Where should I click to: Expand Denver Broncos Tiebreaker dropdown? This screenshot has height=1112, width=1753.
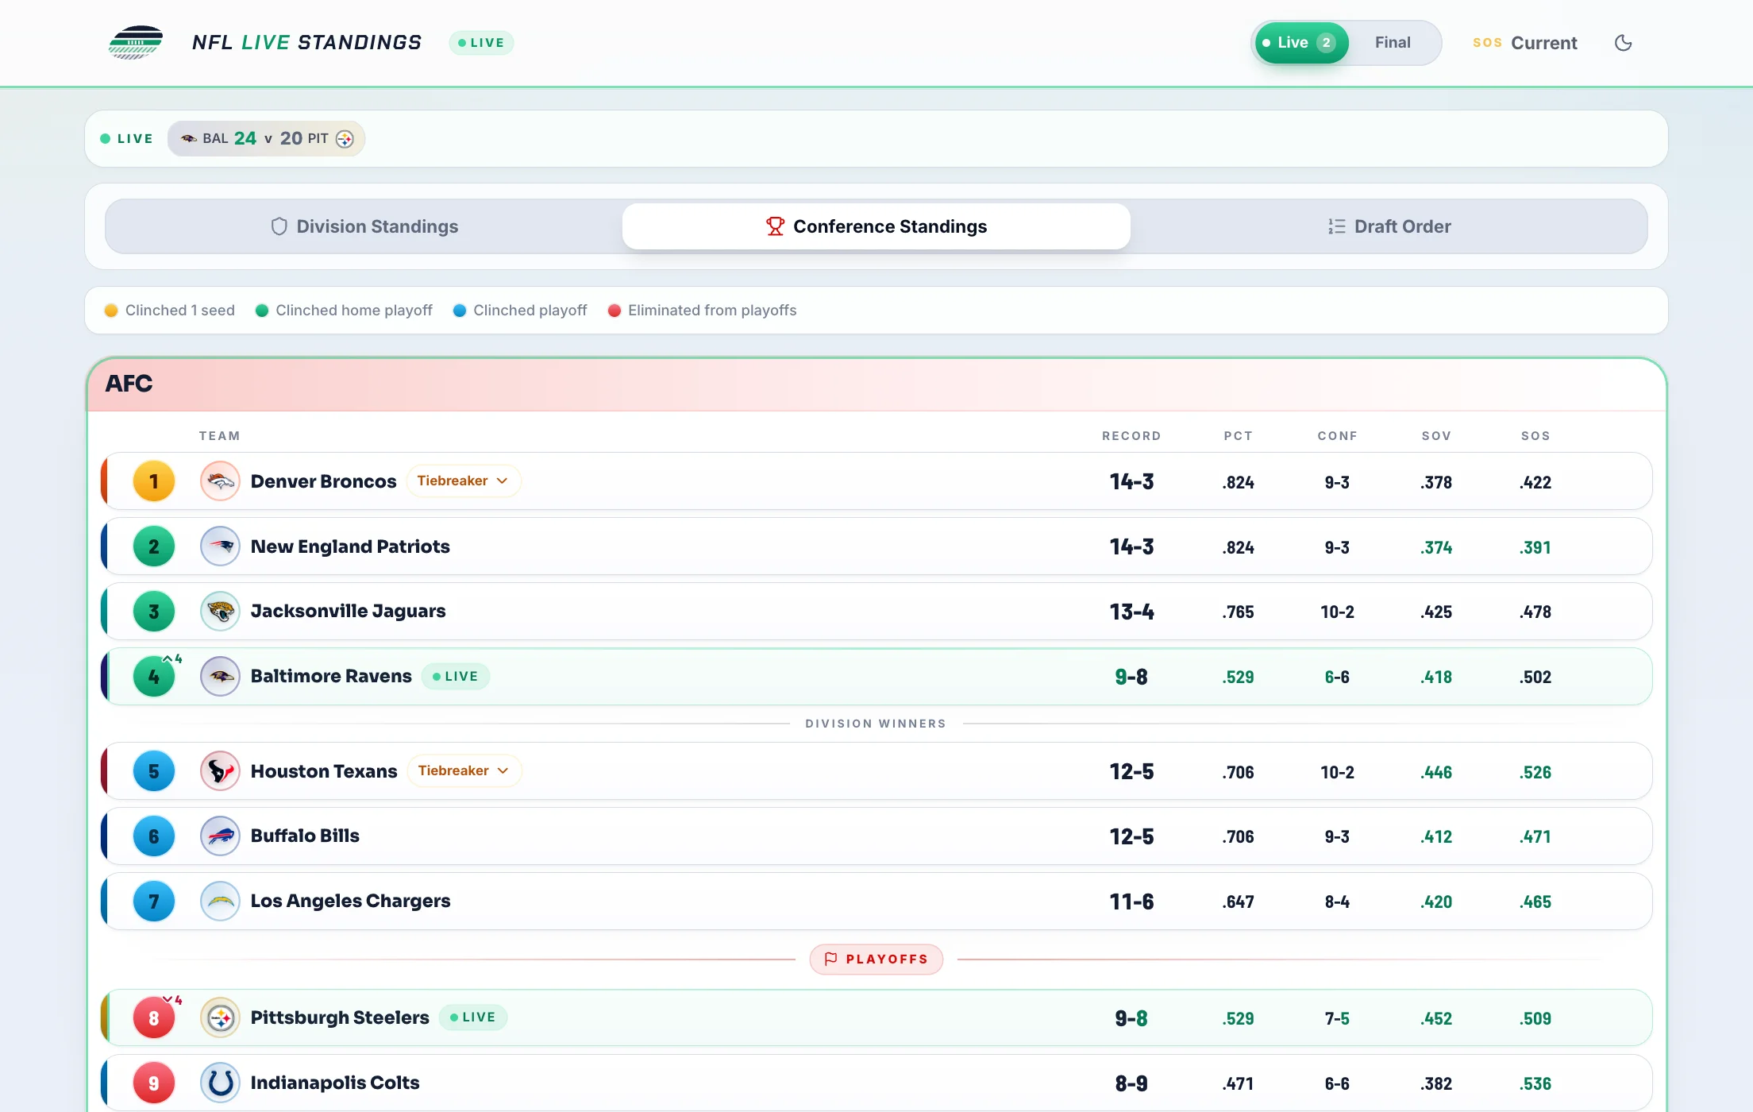[463, 481]
